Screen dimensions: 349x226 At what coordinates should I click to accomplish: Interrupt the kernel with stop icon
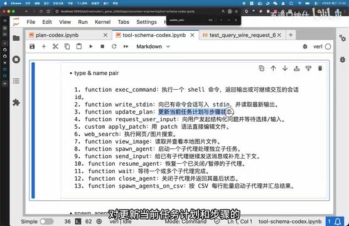pyautogui.click(x=102, y=46)
